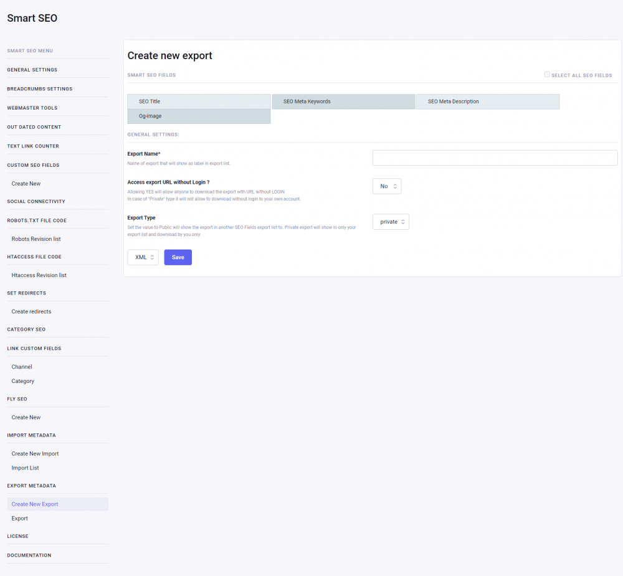Viewport: 623px width, 576px height.
Task: Open Robots Revision list link
Action: tap(36, 239)
